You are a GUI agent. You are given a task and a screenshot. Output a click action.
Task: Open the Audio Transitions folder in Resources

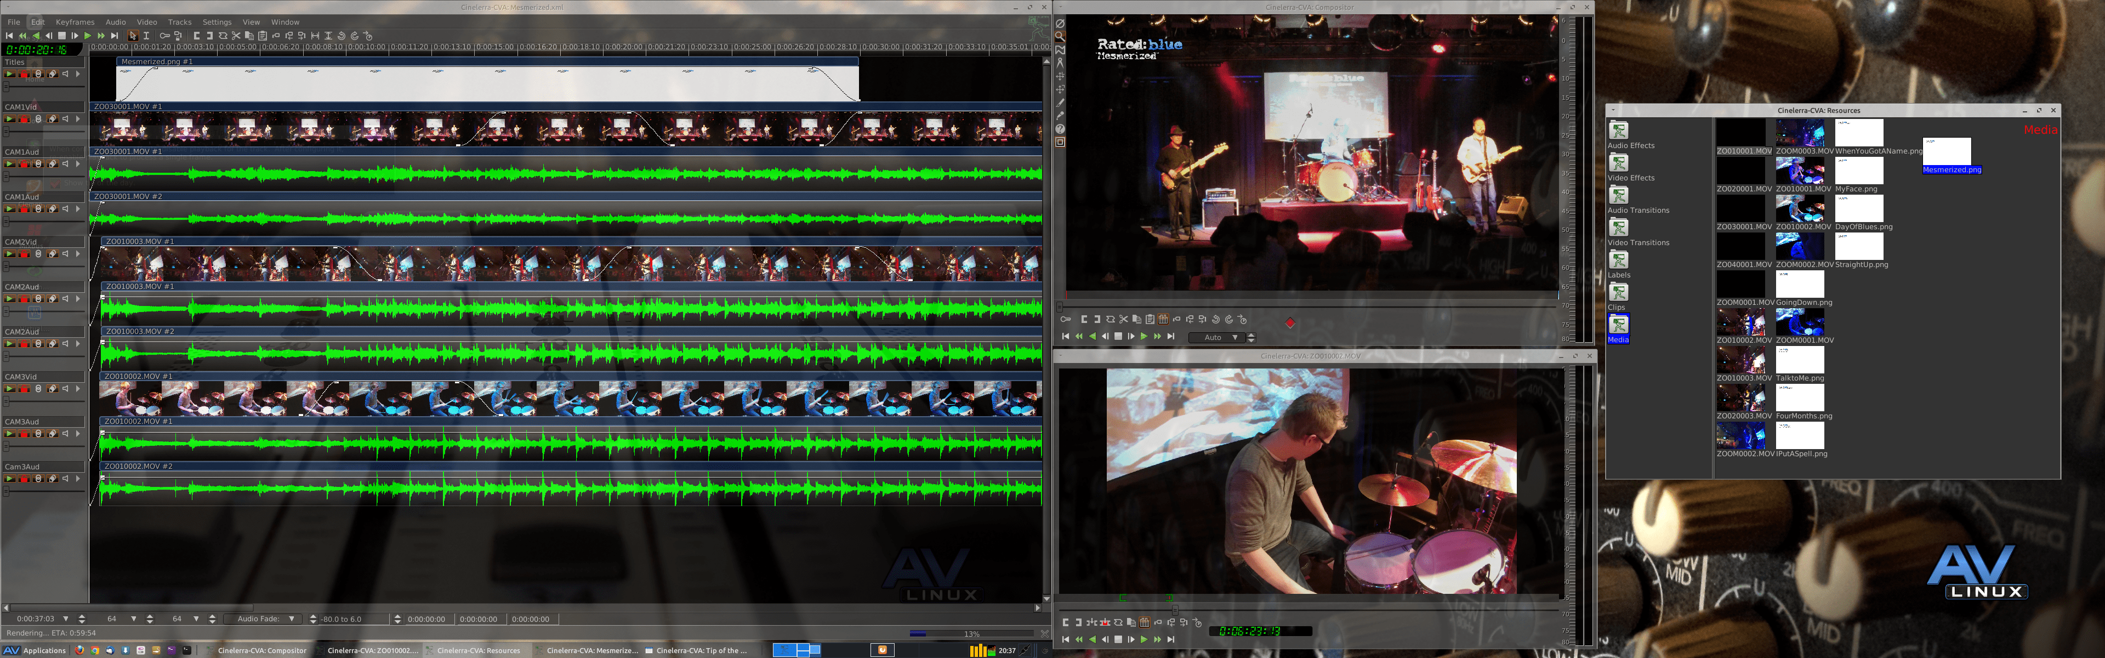coord(1618,195)
